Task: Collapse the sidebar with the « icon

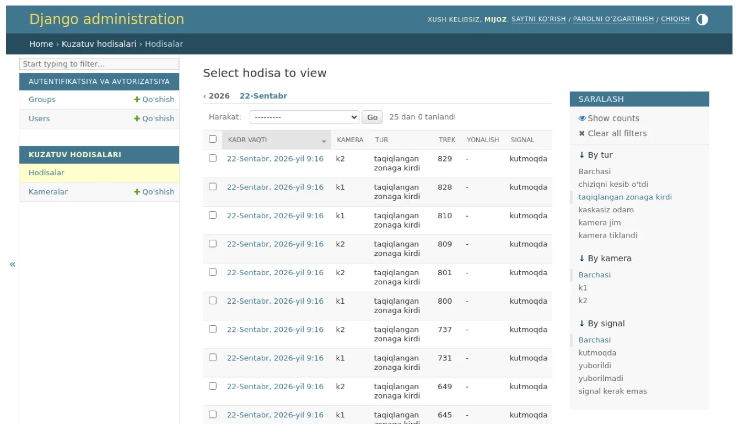Action: tap(12, 264)
